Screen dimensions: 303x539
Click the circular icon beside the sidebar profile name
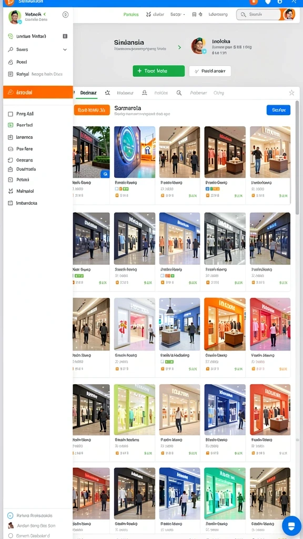pyautogui.click(x=65, y=14)
